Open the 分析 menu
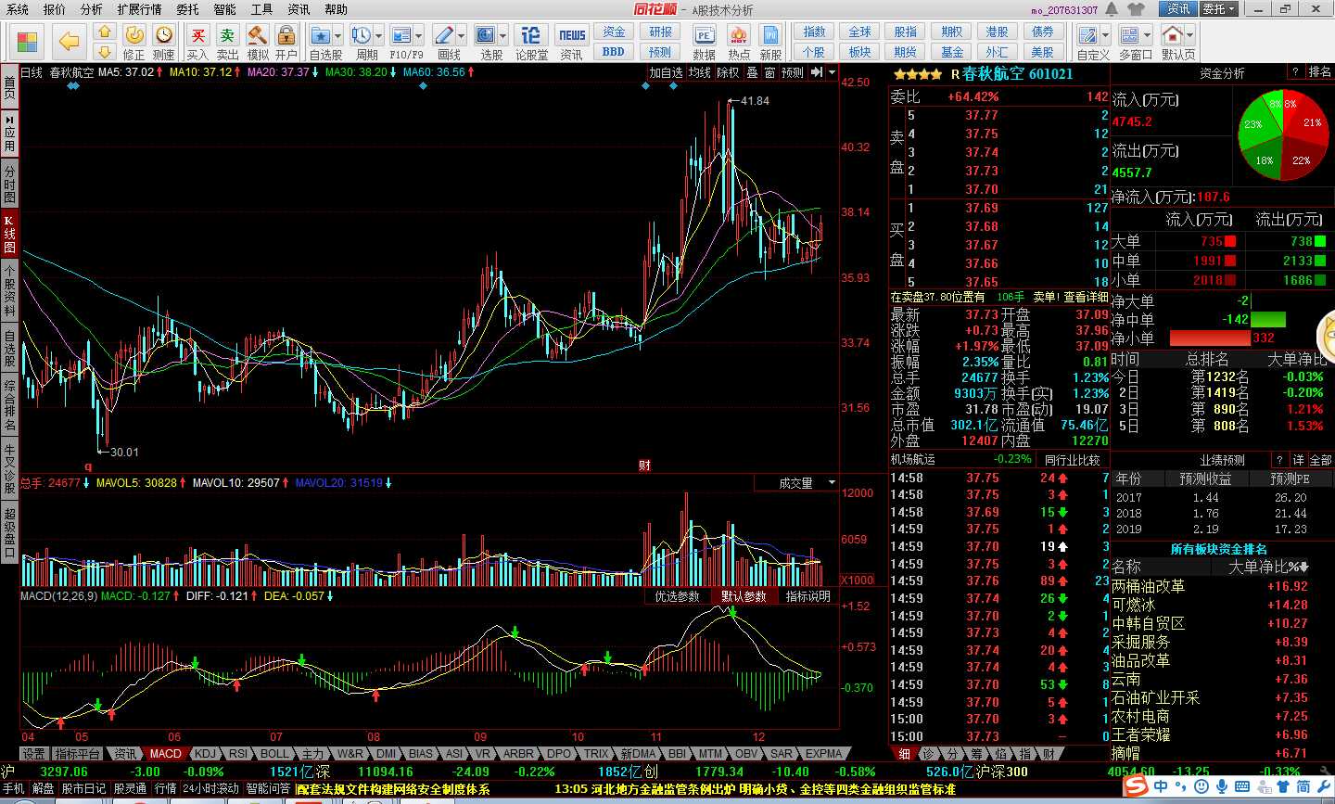Screen dimensions: 1335x804 click(92, 9)
